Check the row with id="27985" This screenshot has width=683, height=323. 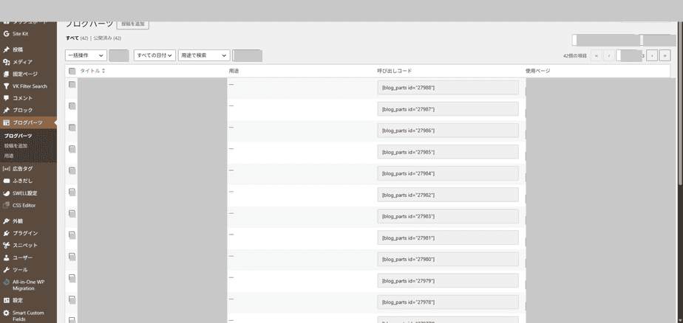tap(72, 149)
